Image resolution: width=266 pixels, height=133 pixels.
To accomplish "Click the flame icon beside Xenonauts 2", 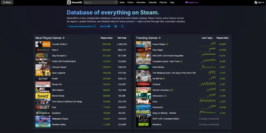I will coord(166,96).
